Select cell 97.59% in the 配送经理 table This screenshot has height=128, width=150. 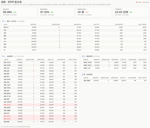124,62
